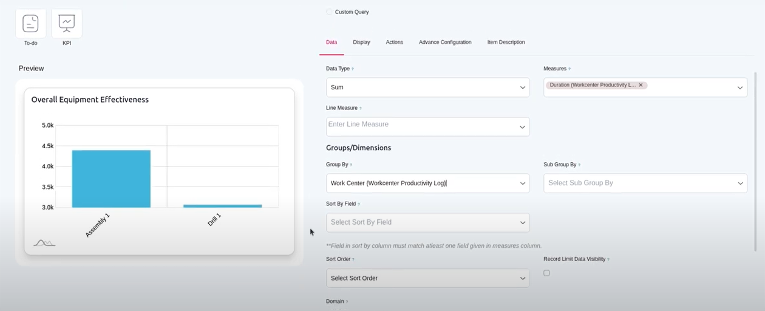The width and height of the screenshot is (765, 311).
Task: Open the Item Description tab
Action: pos(506,43)
